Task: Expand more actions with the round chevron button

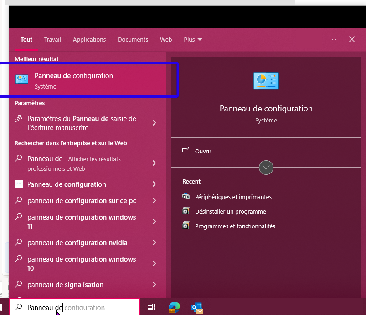Action: 266,168
